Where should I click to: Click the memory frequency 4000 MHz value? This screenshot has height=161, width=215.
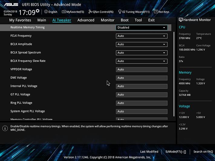[184, 83]
